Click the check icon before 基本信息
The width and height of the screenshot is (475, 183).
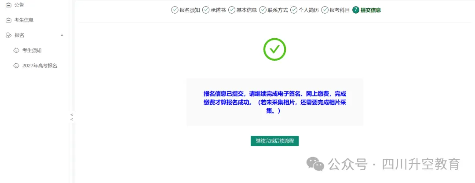[232, 10]
